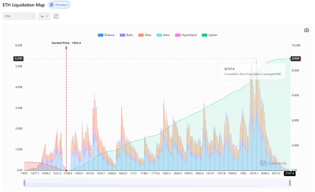Open the ETH coin selector dropdown
This screenshot has height=192, width=315.
pos(19,16)
